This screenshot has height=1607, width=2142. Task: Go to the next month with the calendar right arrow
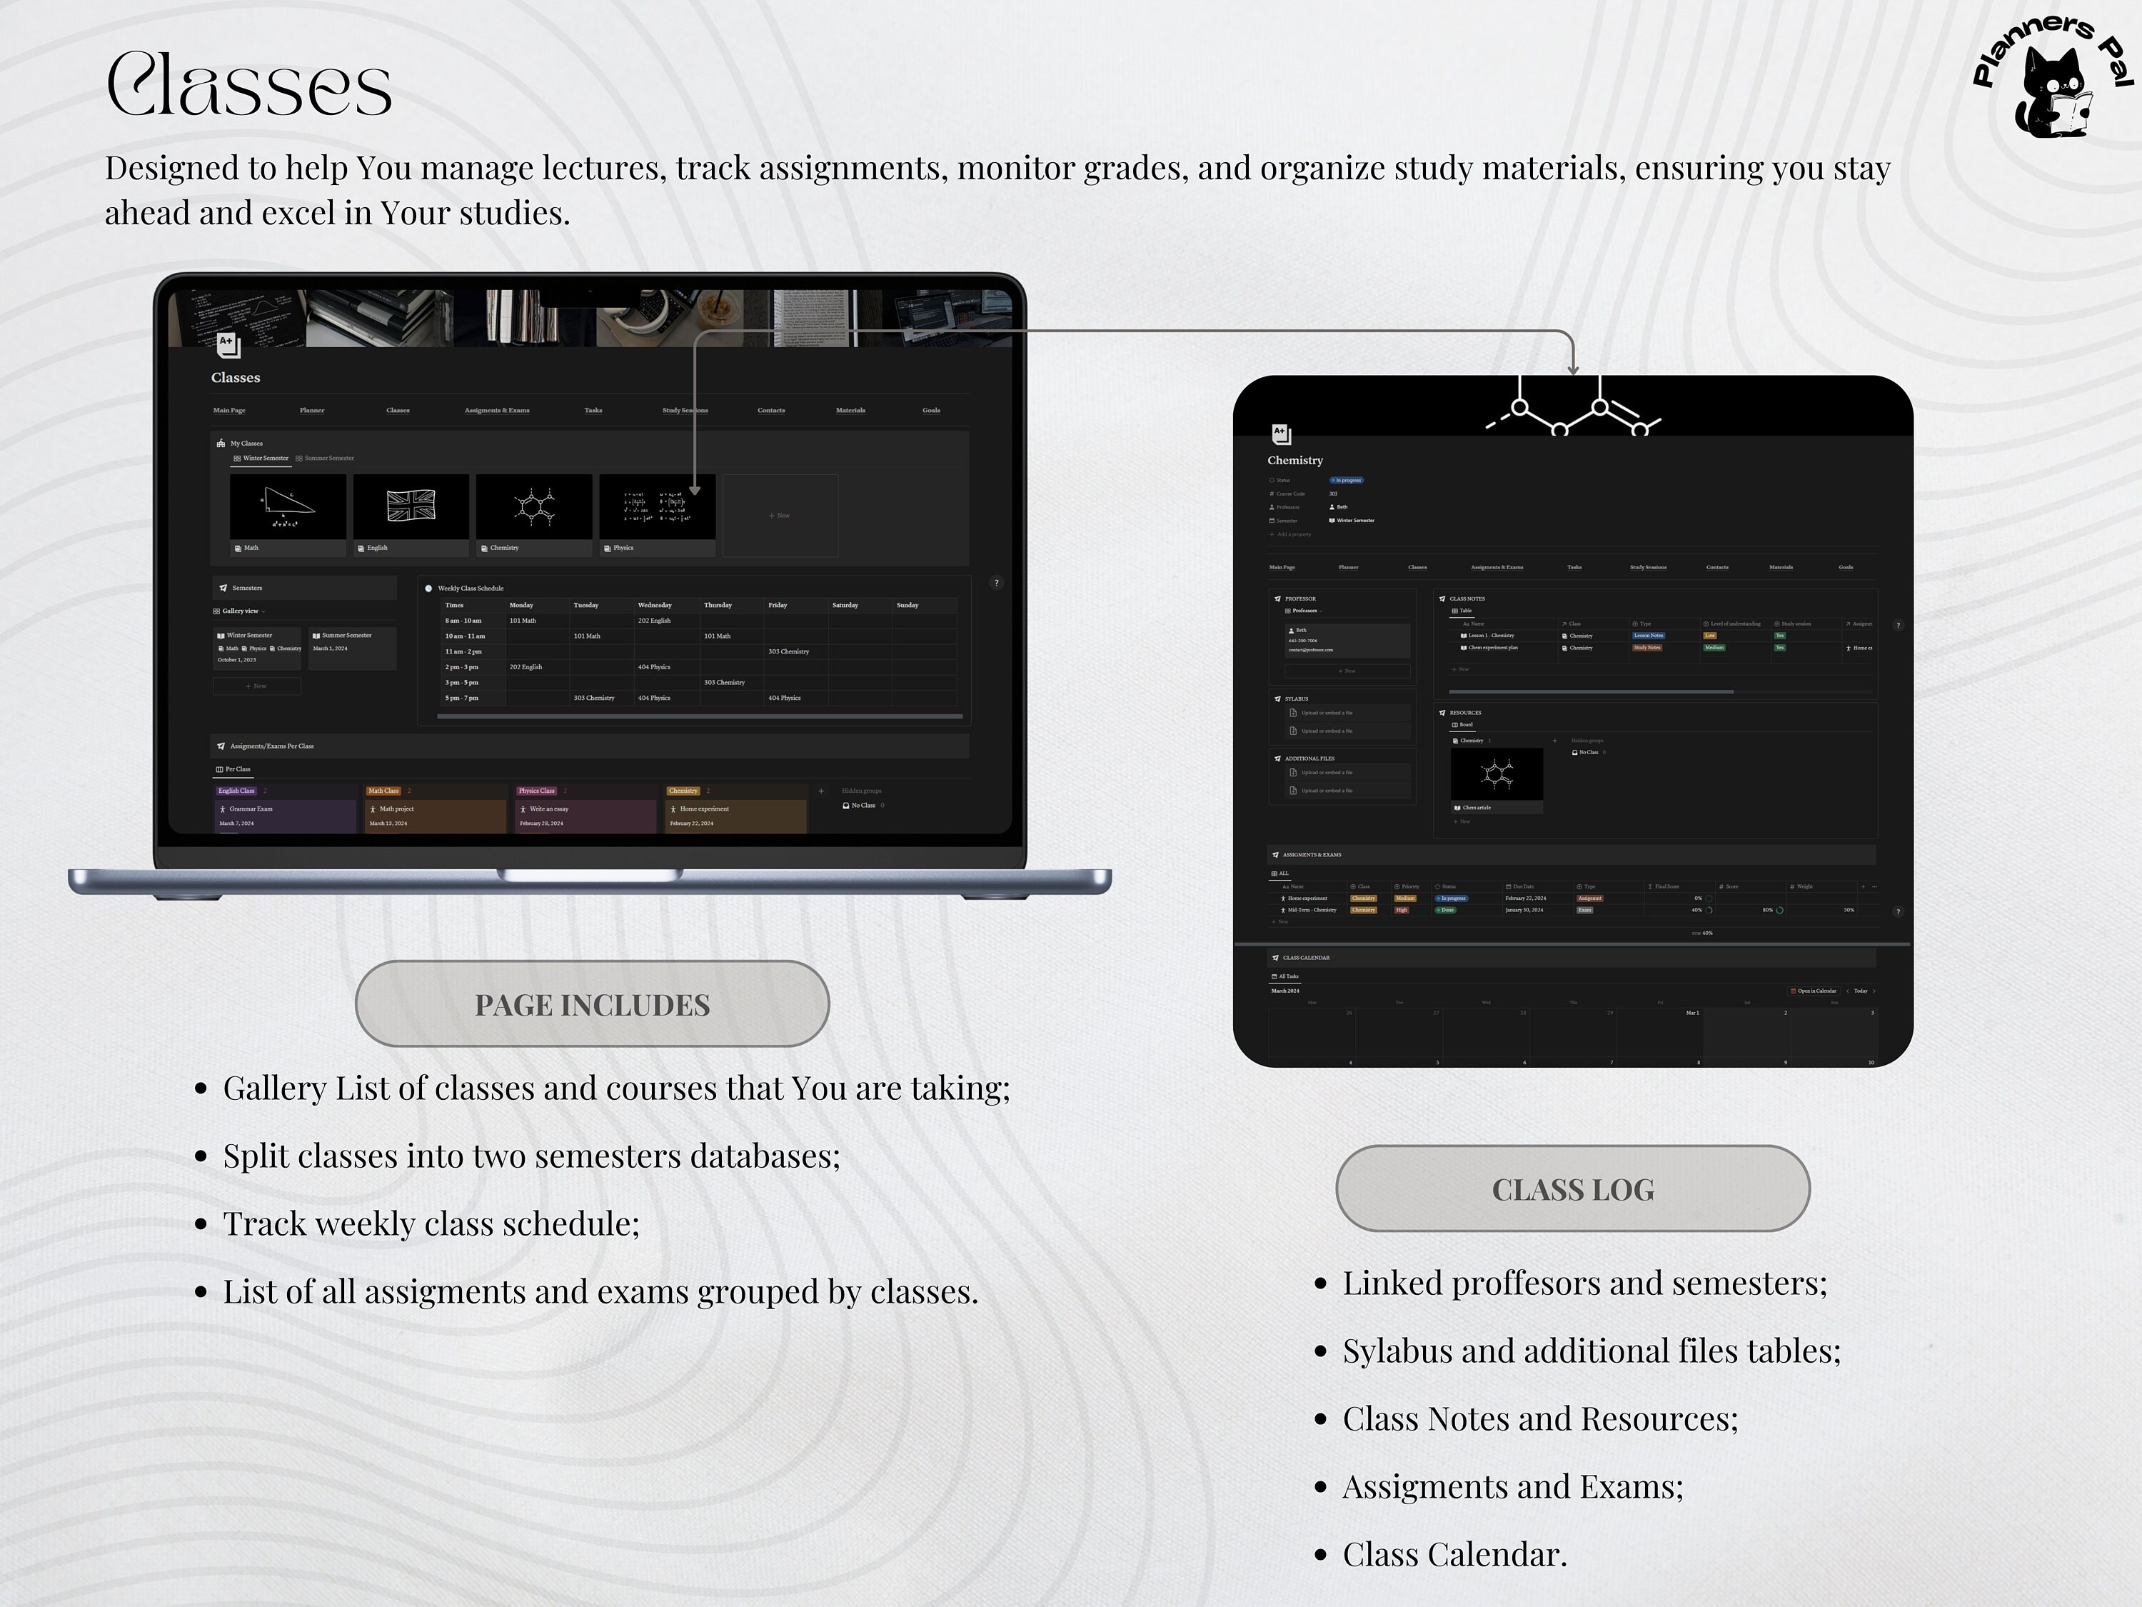(x=1874, y=991)
